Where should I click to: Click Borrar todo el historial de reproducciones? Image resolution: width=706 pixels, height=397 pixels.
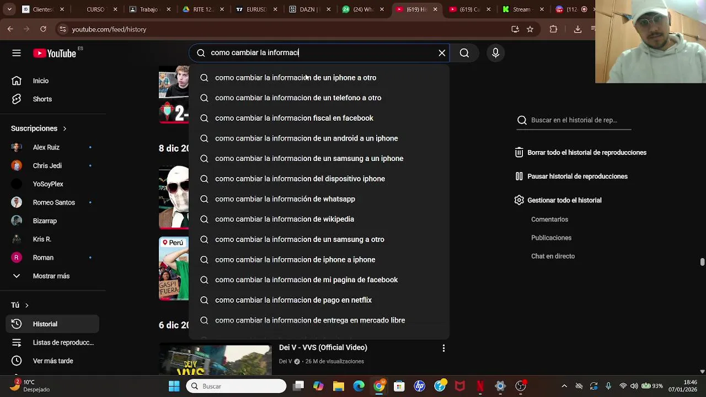point(580,153)
